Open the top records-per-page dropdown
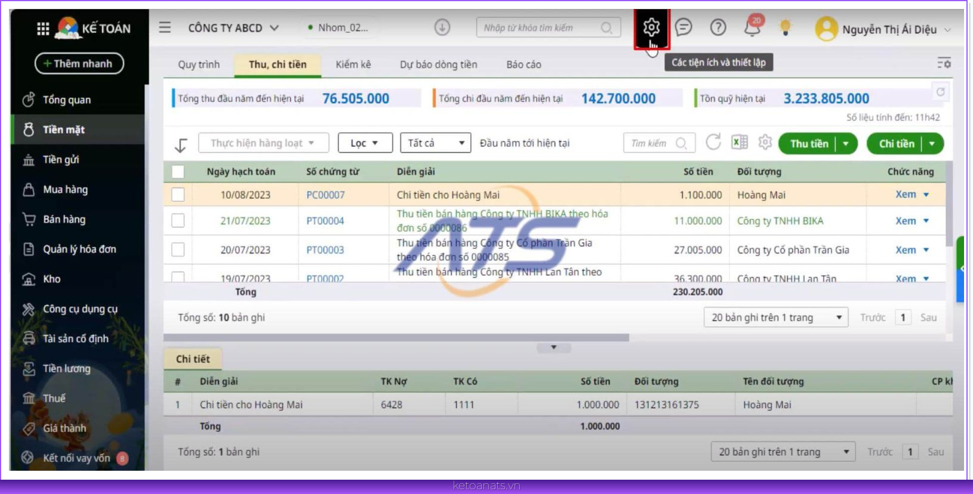 776,317
